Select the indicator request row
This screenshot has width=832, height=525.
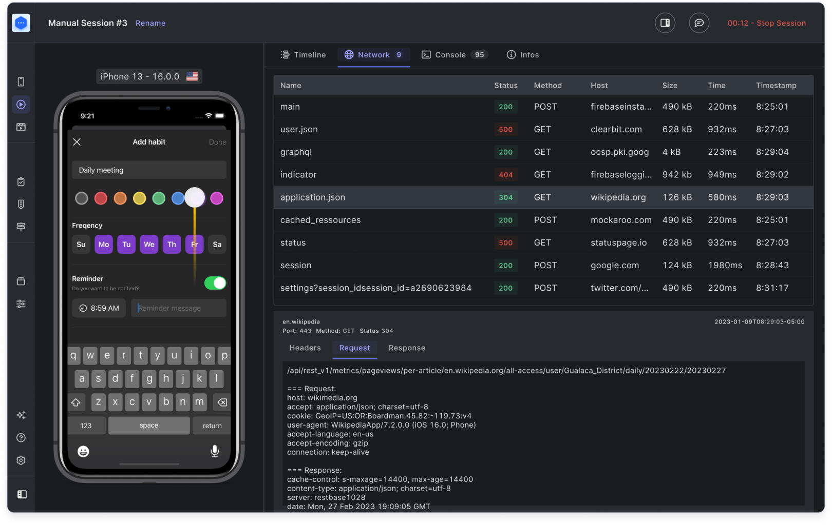tap(543, 175)
